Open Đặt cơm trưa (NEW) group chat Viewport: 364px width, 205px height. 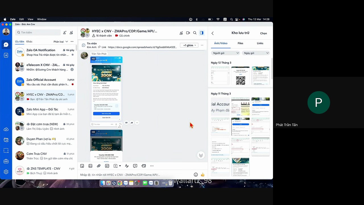pos(45,126)
